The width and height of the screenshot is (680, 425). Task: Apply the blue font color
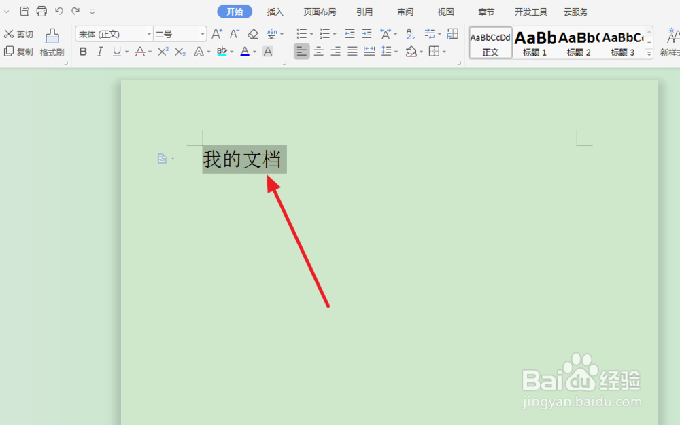(x=245, y=52)
